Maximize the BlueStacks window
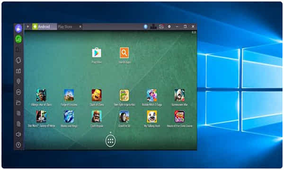The image size is (284, 170). (x=185, y=26)
